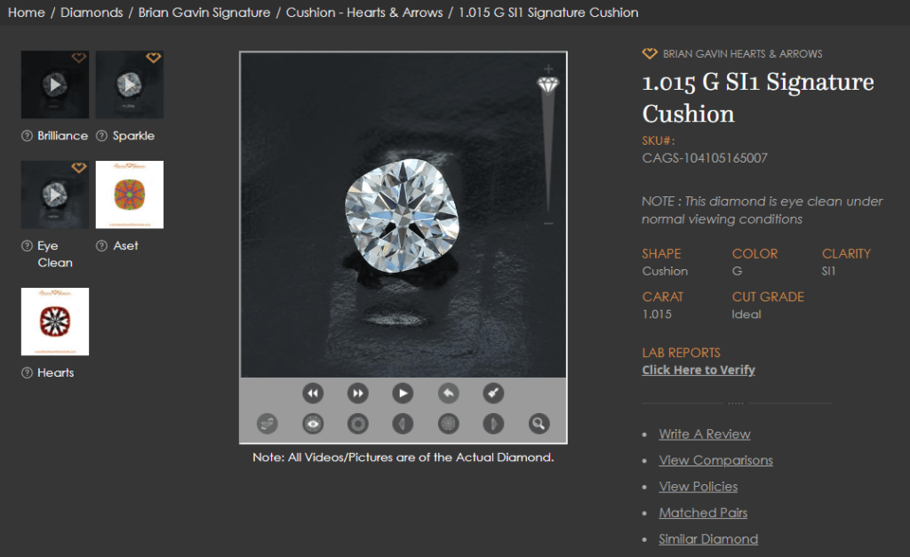Viewport: 910px width, 557px height.
Task: Click the eye view icon in viewer
Action: [x=313, y=424]
